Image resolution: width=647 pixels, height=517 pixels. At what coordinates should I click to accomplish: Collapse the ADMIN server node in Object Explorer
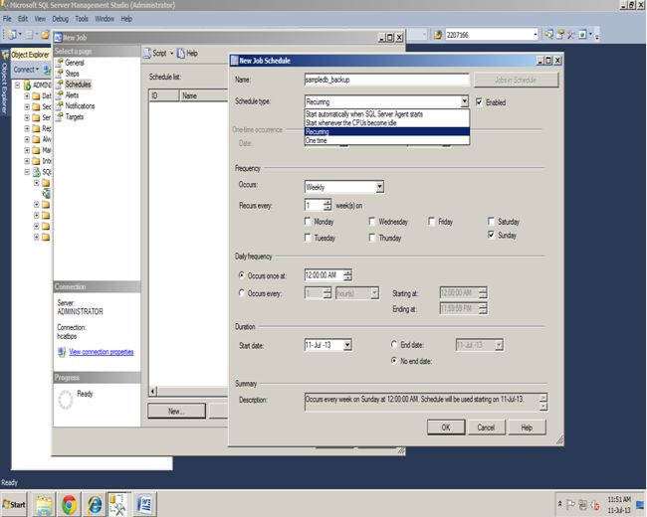click(x=18, y=86)
